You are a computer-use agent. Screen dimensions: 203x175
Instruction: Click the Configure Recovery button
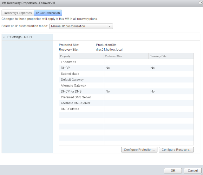pyautogui.click(x=176, y=150)
